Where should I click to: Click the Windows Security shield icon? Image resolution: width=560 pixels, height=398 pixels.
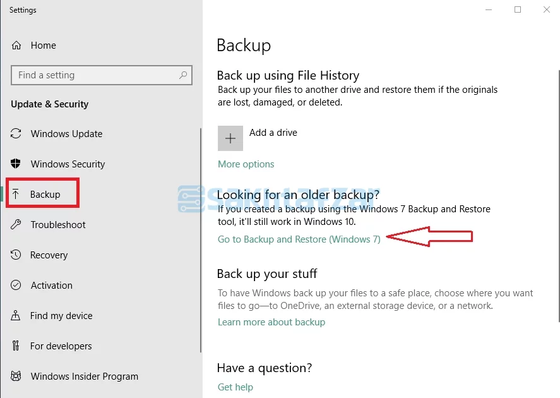[x=16, y=164]
